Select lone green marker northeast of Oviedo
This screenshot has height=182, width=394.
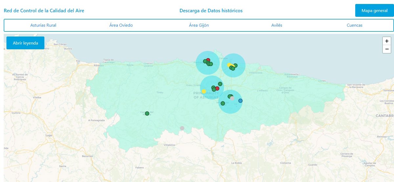click(220, 84)
